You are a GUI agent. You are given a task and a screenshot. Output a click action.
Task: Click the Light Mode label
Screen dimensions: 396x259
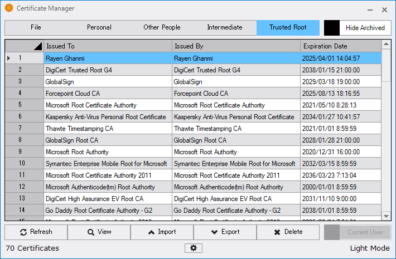pos(370,248)
